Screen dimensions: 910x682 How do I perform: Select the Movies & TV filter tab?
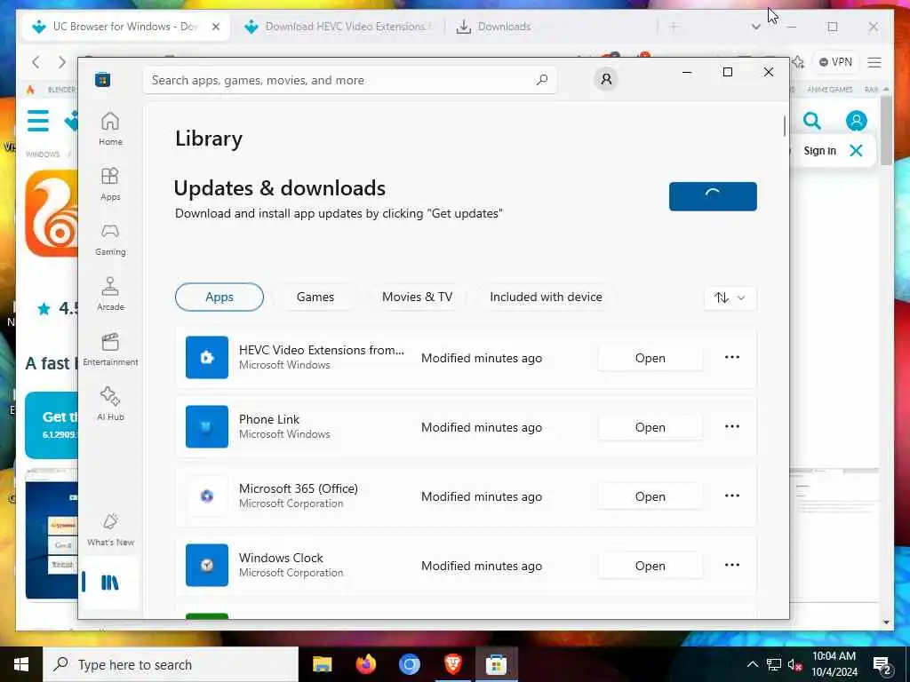coord(417,297)
